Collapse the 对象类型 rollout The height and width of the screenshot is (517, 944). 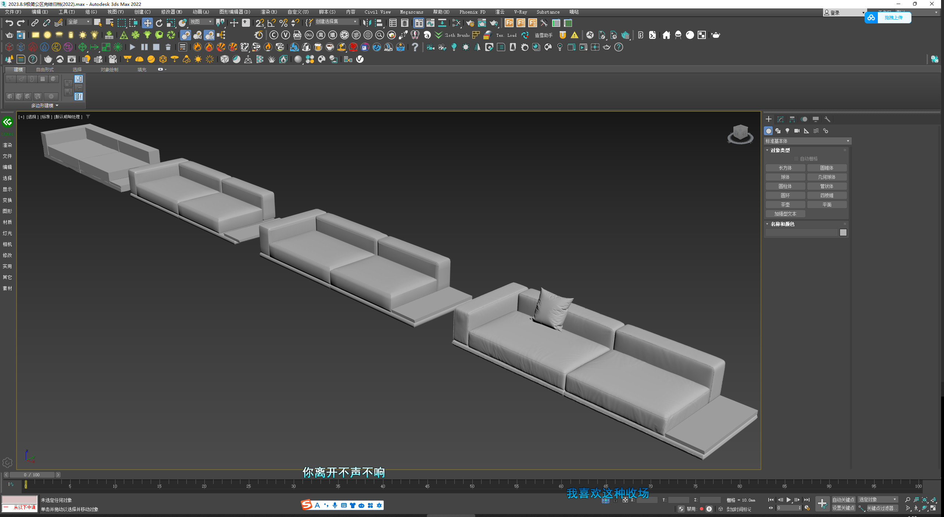(x=780, y=150)
